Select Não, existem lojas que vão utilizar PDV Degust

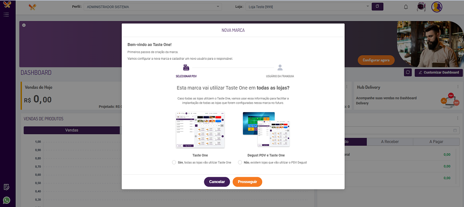(240, 162)
